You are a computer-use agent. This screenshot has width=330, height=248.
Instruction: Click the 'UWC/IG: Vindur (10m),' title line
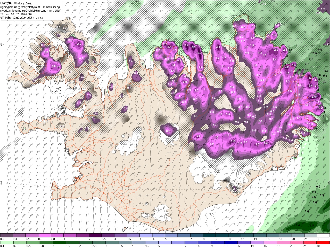coord(16,3)
